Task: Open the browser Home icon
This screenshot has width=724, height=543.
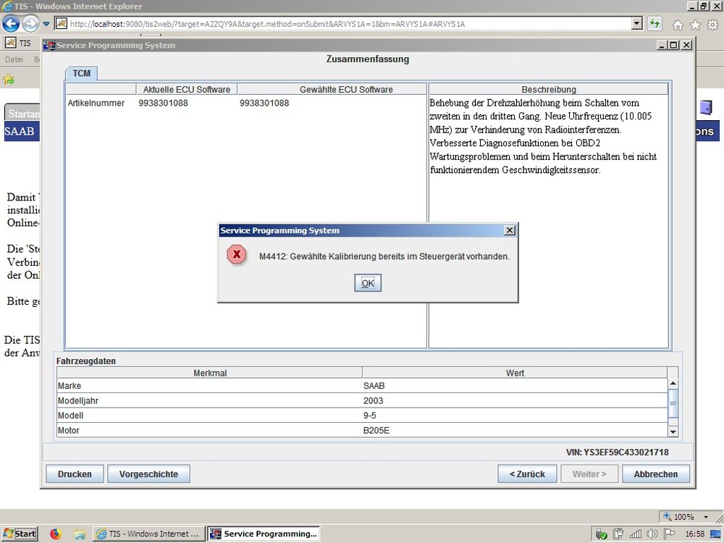Action: point(678,25)
